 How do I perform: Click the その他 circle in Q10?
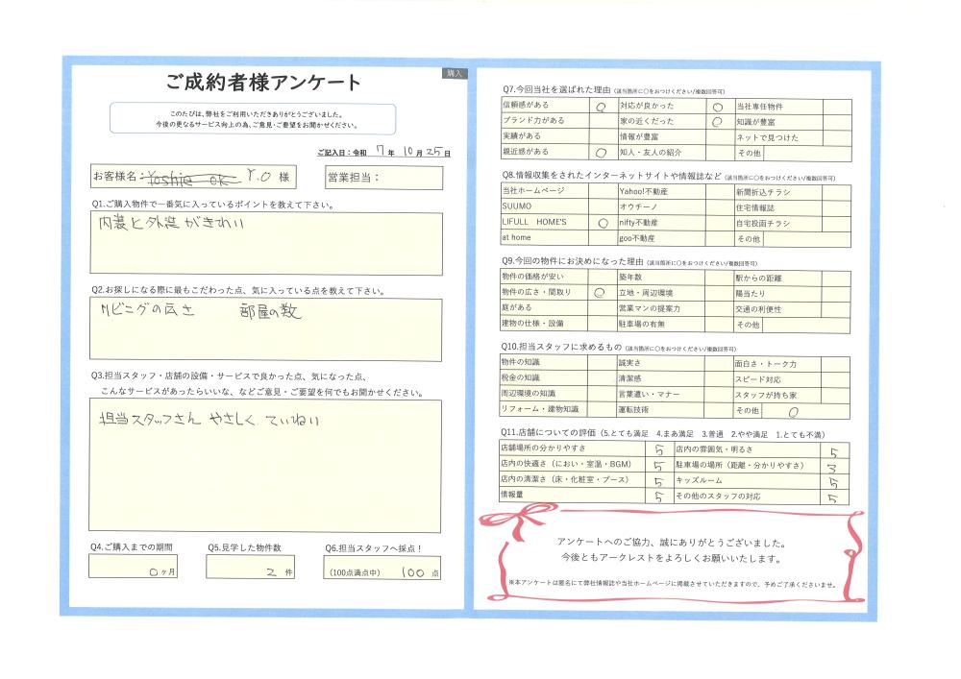pyautogui.click(x=794, y=410)
